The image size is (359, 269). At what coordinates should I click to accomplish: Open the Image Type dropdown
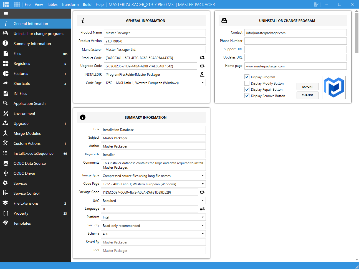[203, 176]
